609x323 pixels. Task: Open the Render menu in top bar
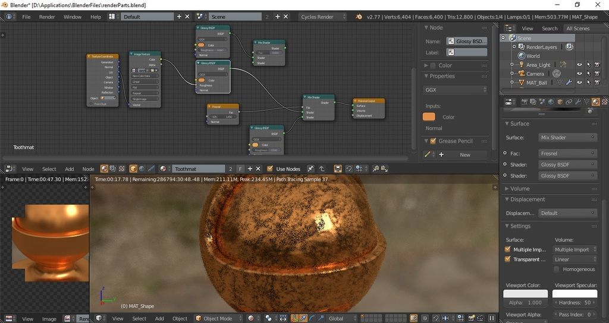(x=47, y=17)
